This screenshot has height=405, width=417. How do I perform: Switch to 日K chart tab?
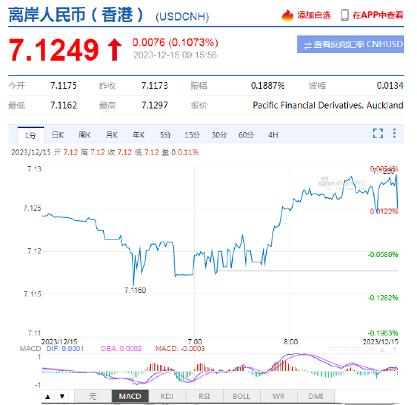tap(58, 135)
